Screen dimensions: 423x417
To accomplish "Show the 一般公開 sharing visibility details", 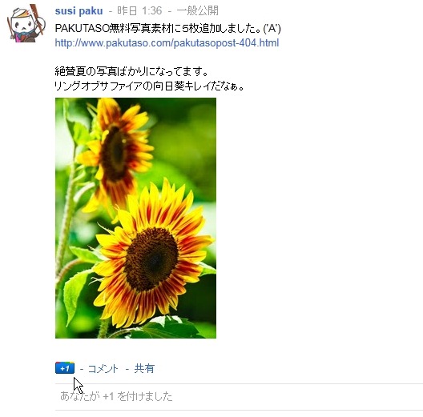I will (x=197, y=10).
